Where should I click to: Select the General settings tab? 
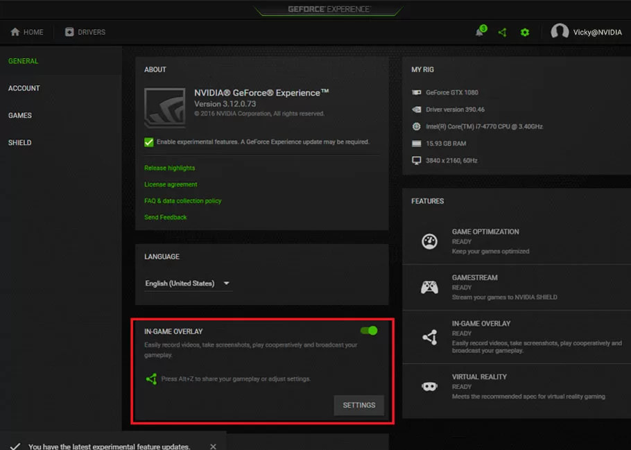[24, 61]
